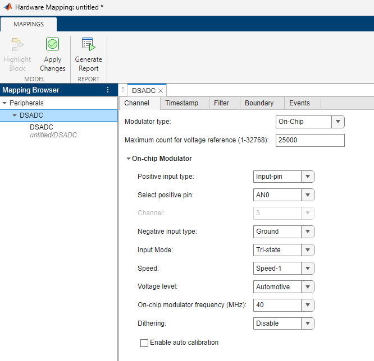Click the Highlight Block icon
Screen dimensions: 374x361
coord(17,45)
